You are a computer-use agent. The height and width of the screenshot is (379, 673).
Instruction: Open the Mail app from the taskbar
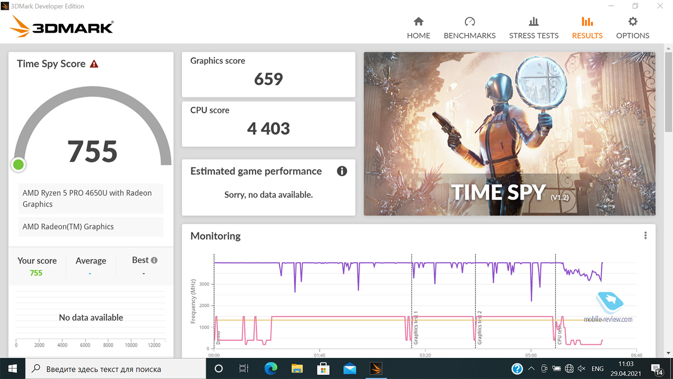349,369
